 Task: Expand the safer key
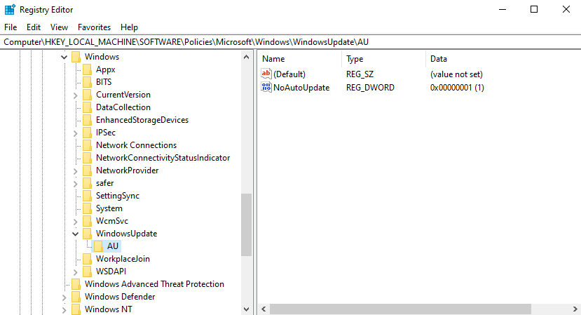tap(75, 184)
